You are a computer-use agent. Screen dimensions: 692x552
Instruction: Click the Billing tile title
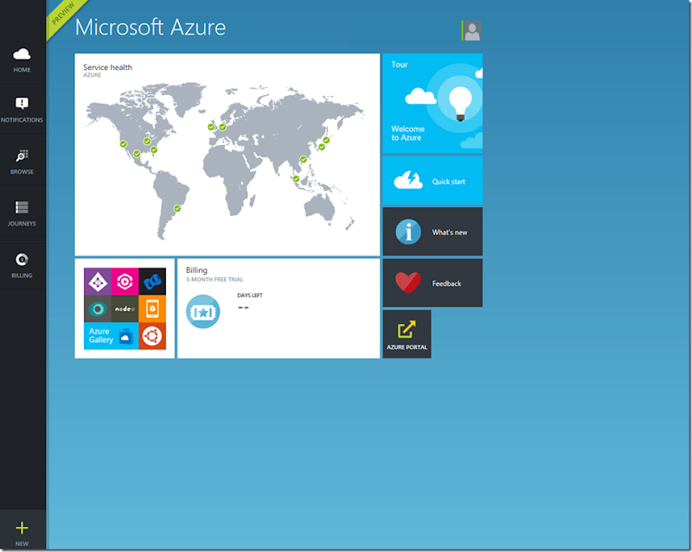pos(196,270)
